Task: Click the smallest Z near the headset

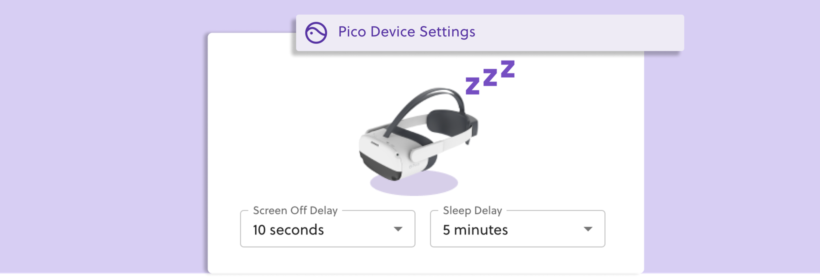Action: click(472, 85)
